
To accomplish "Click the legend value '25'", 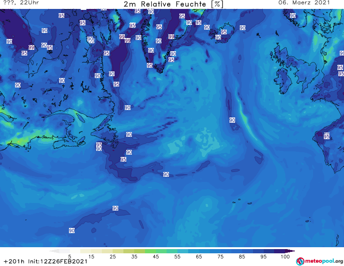I will 113,257.
